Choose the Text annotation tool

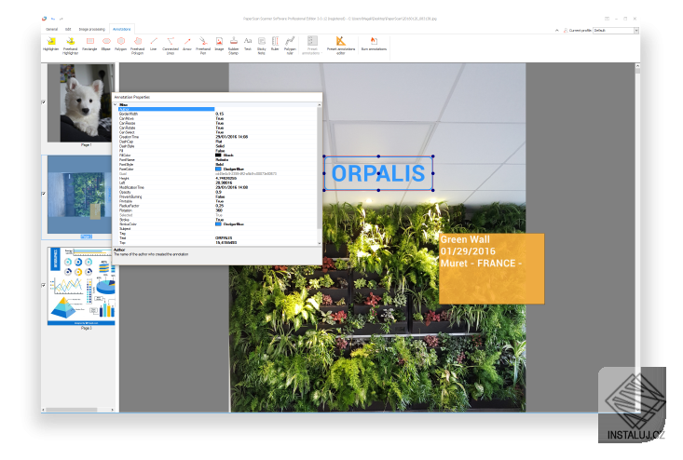coord(248,44)
